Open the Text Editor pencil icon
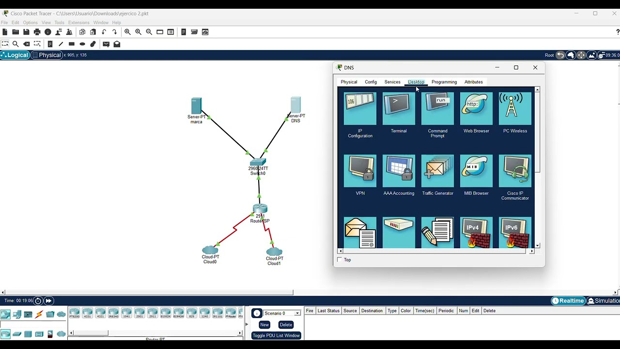This screenshot has width=620, height=349. coord(437,233)
